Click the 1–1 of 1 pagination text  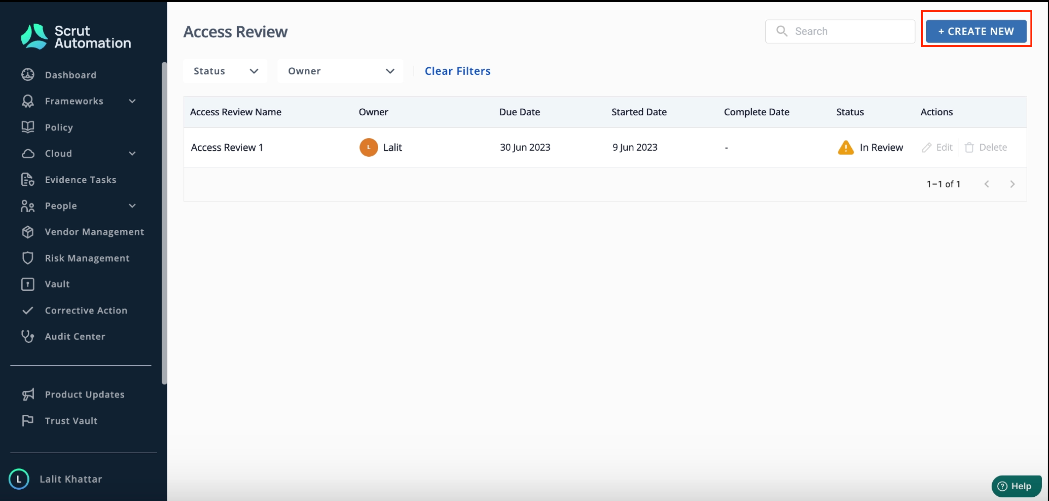(x=943, y=184)
